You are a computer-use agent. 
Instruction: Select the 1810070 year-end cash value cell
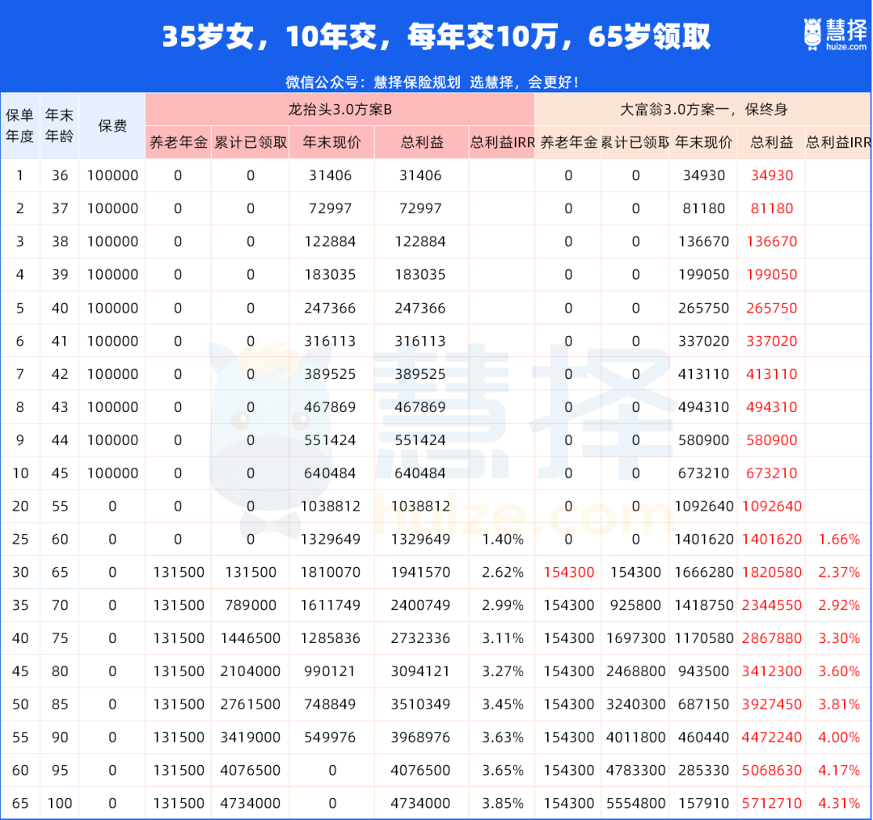pos(331,572)
